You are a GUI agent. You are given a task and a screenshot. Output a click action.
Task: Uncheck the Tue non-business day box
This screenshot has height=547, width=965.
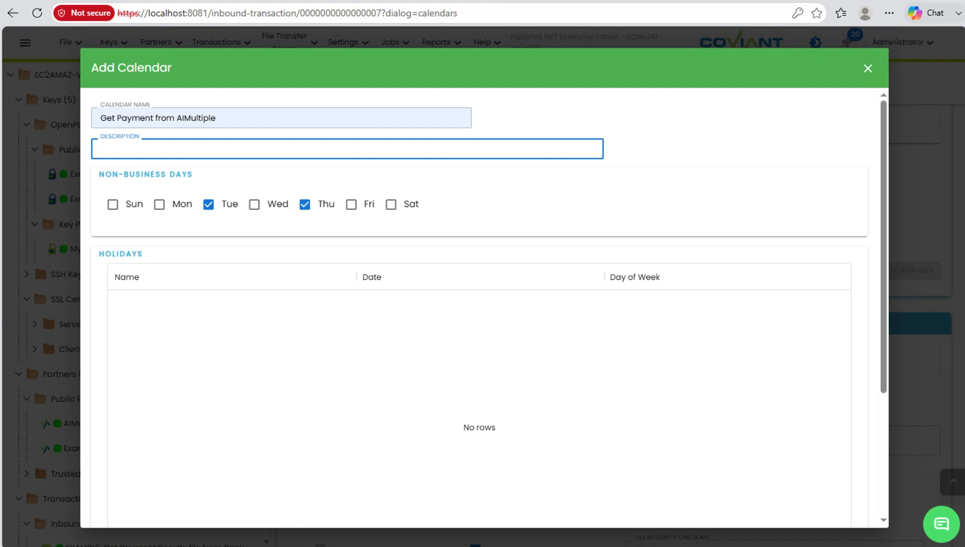click(208, 205)
